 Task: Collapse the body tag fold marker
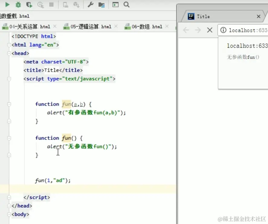point(9,214)
